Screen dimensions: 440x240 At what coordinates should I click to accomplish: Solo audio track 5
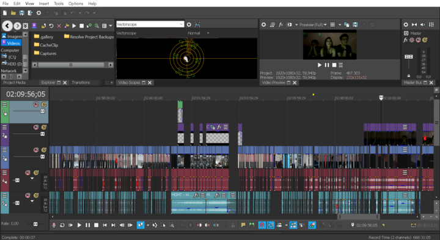tap(36, 195)
